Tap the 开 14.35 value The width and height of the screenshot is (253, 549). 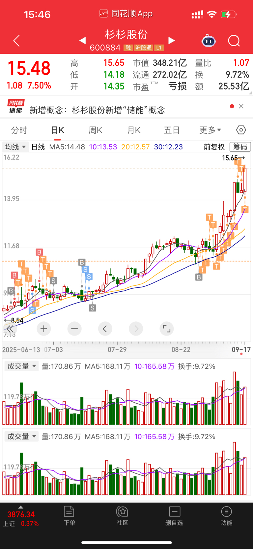click(x=97, y=86)
